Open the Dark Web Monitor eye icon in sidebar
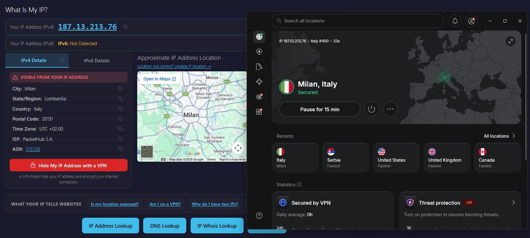This screenshot has width=530, height=238. pos(259,97)
